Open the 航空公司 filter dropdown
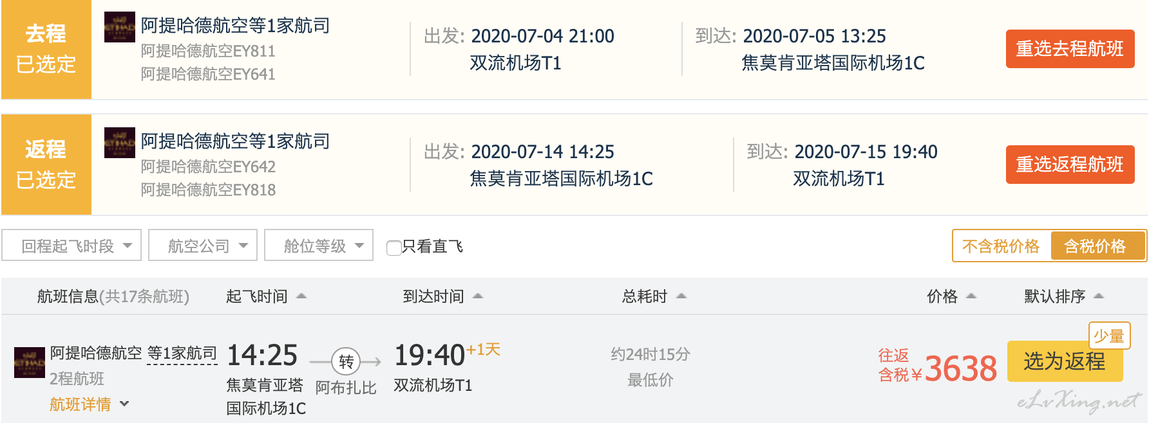Viewport: 1149px width, 423px height. [203, 246]
